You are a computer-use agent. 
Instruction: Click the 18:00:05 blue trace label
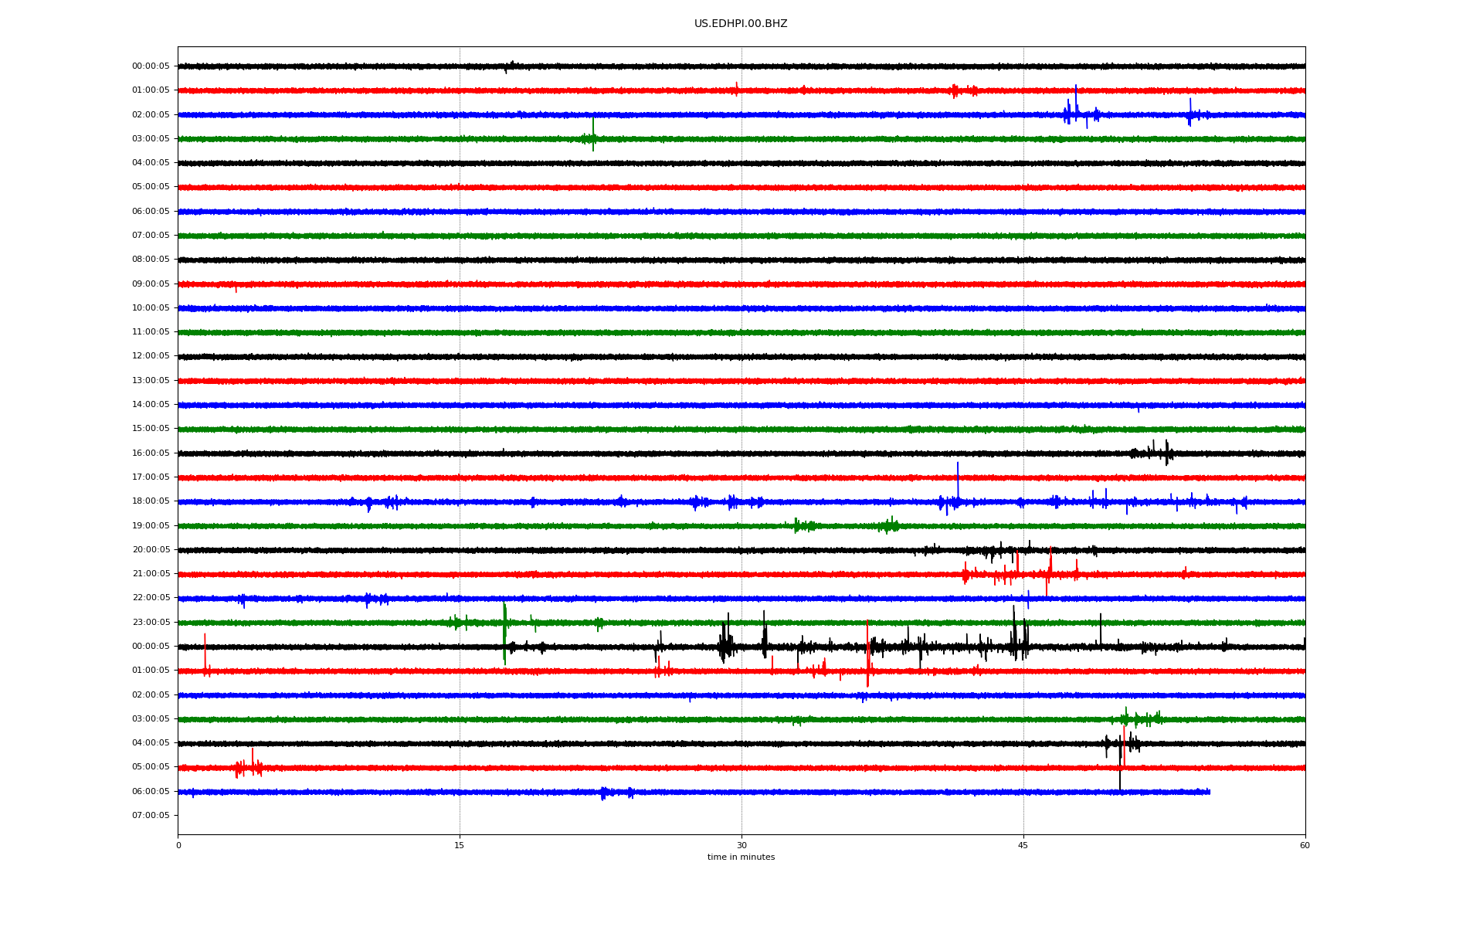[151, 501]
